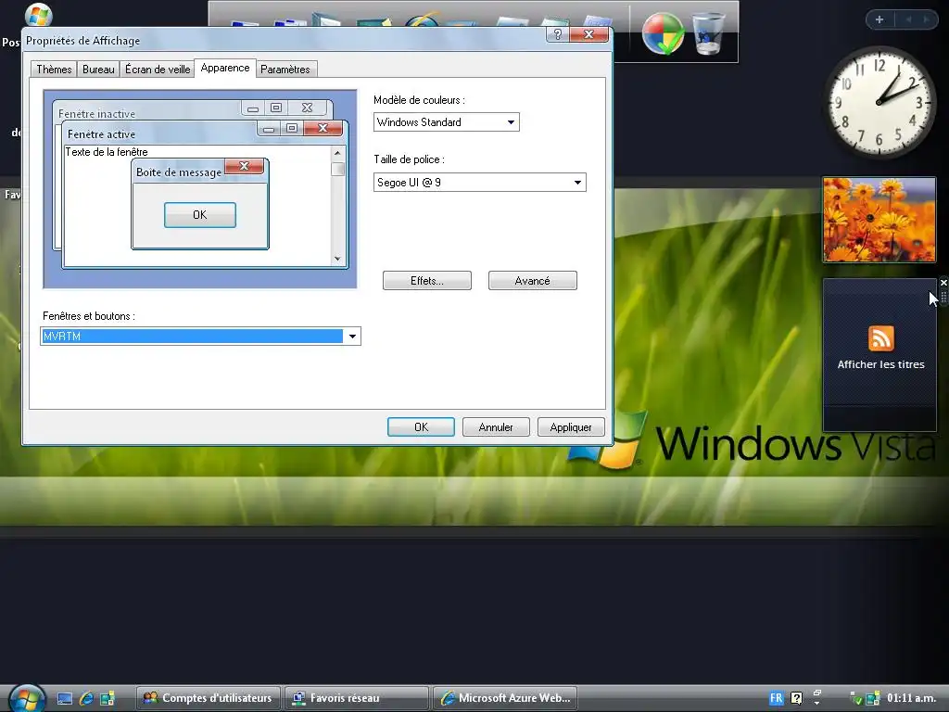Click preview Boîte de message close button

244,166
